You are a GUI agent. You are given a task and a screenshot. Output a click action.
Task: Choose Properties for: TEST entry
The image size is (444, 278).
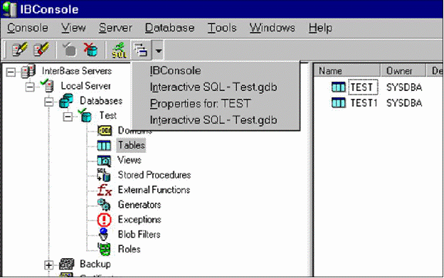[216, 104]
